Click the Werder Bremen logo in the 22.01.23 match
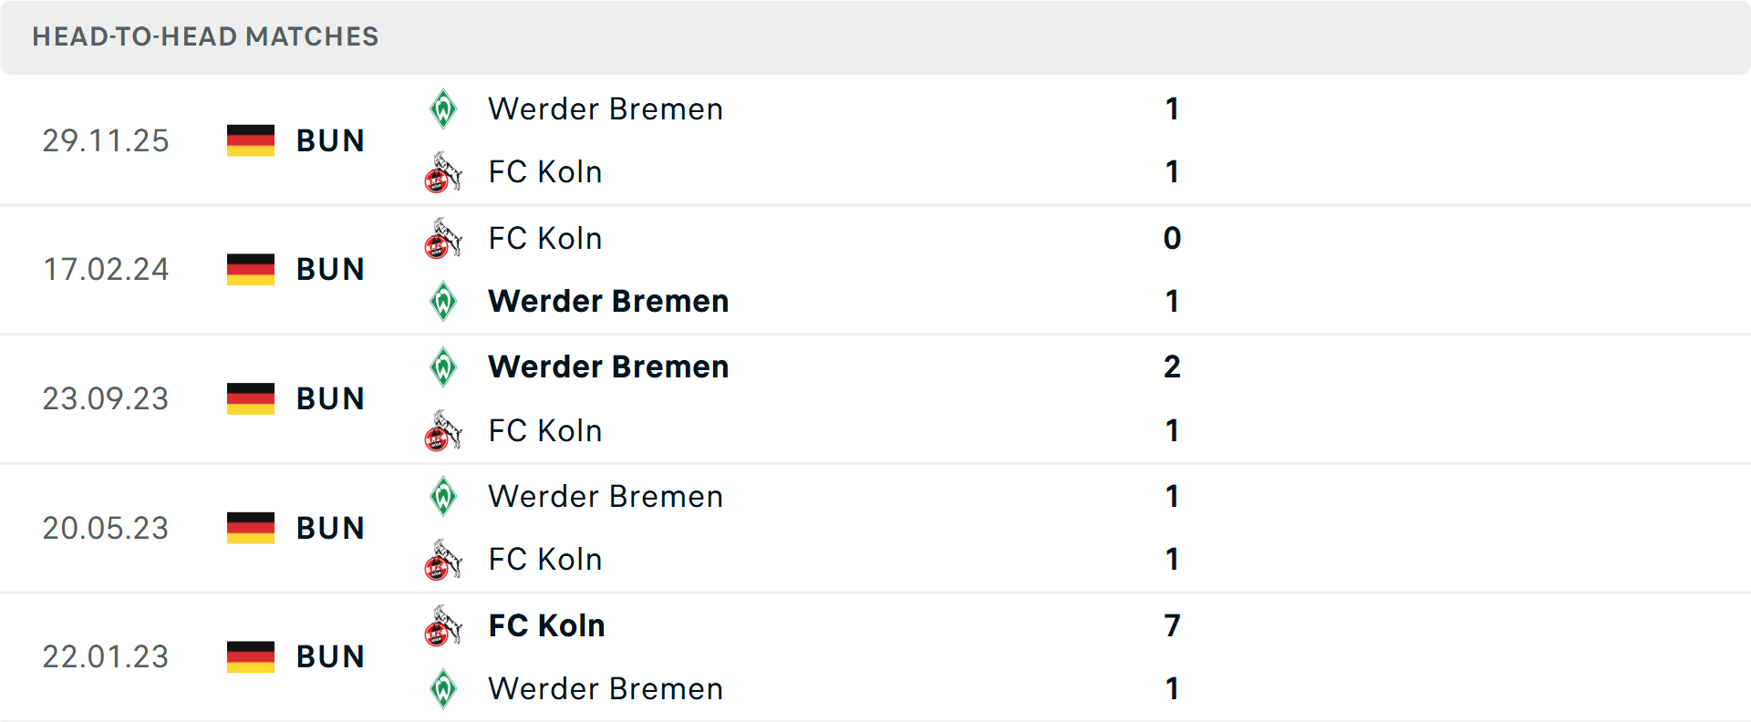1751x722 pixels. click(x=443, y=689)
